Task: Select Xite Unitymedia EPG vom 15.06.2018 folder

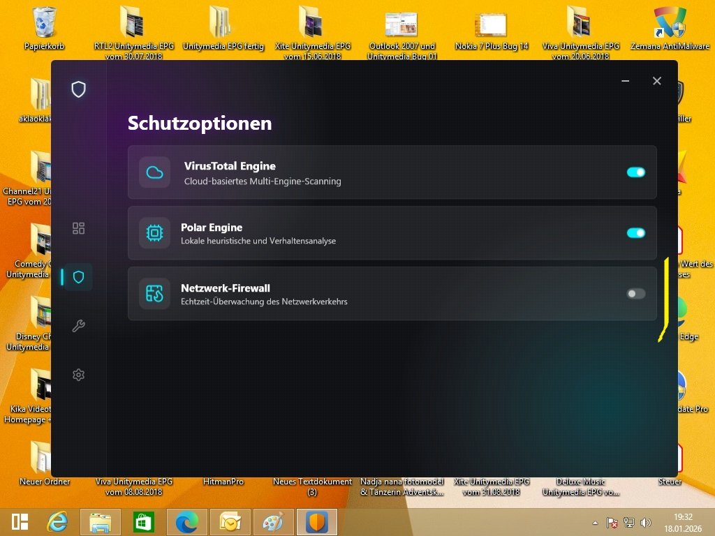Action: pos(312,33)
